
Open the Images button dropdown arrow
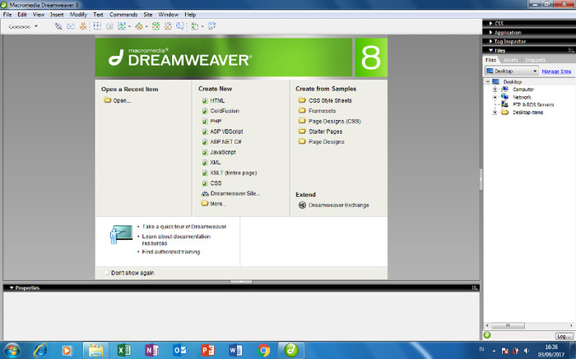coord(129,26)
